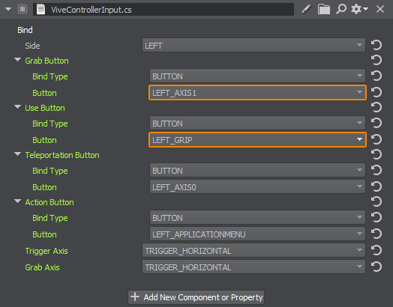Image resolution: width=393 pixels, height=307 pixels.
Task: Revert Trigger Axis to default value
Action: (x=376, y=250)
